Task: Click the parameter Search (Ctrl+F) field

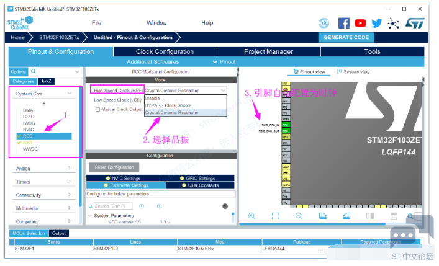Action: tap(113, 206)
